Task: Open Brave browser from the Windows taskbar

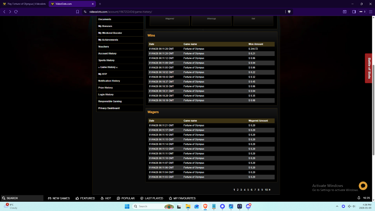Action: tap(205, 206)
